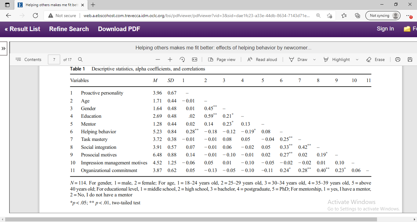Click the Refine Search link

[69, 29]
